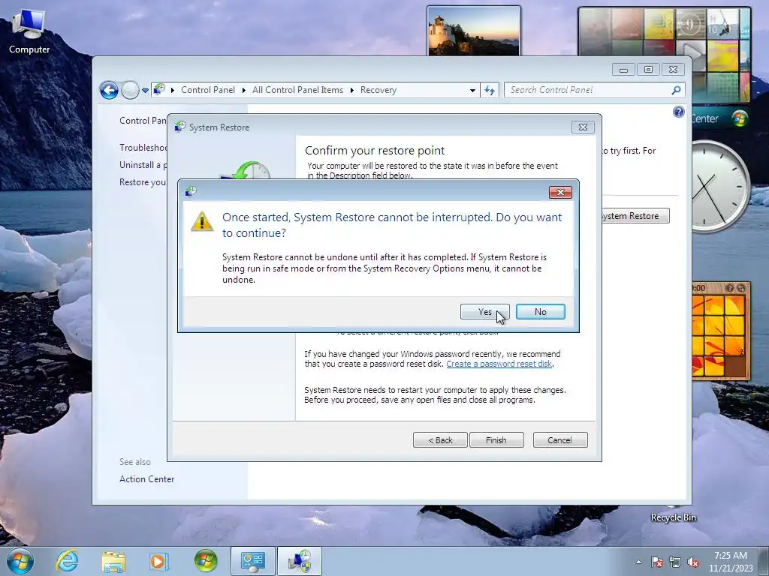This screenshot has width=769, height=576.
Task: Click the picture puzzle gadget
Action: tap(720, 331)
